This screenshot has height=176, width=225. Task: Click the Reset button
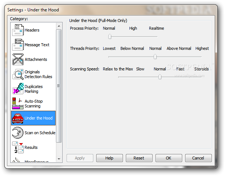[x=139, y=158]
